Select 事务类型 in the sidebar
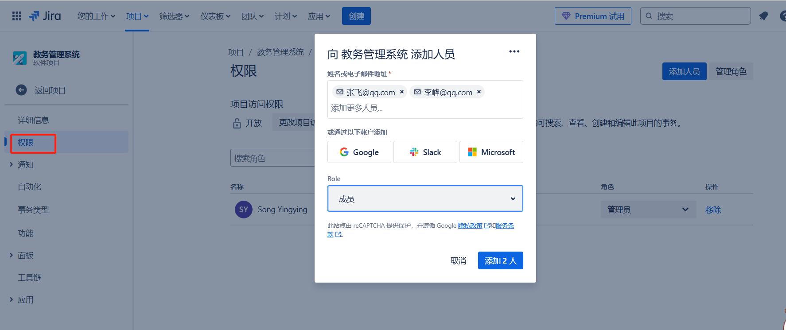 pyautogui.click(x=33, y=210)
